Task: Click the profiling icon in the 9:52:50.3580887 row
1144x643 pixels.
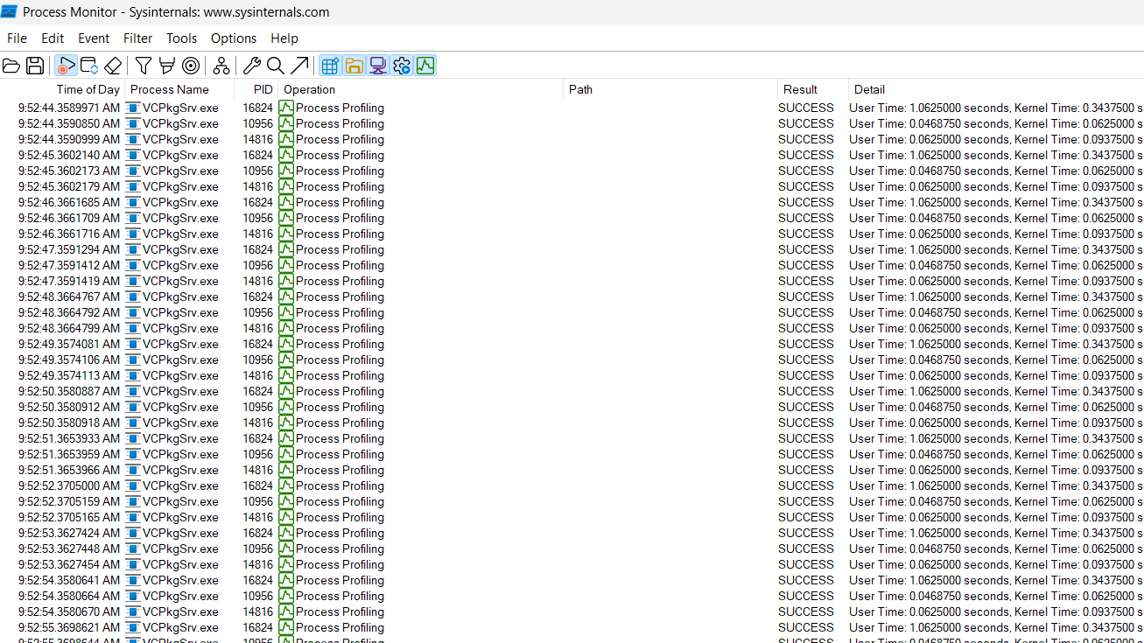Action: [286, 391]
